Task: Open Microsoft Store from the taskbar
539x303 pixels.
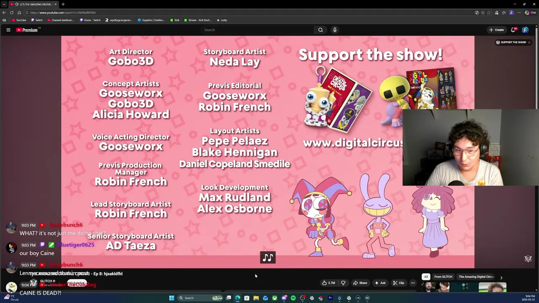Action: [247, 298]
